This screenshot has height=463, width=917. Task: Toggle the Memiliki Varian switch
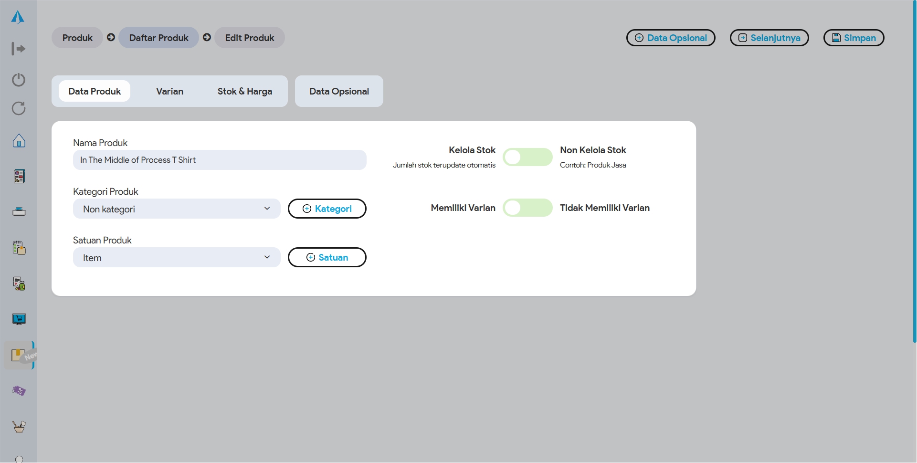[x=527, y=208]
